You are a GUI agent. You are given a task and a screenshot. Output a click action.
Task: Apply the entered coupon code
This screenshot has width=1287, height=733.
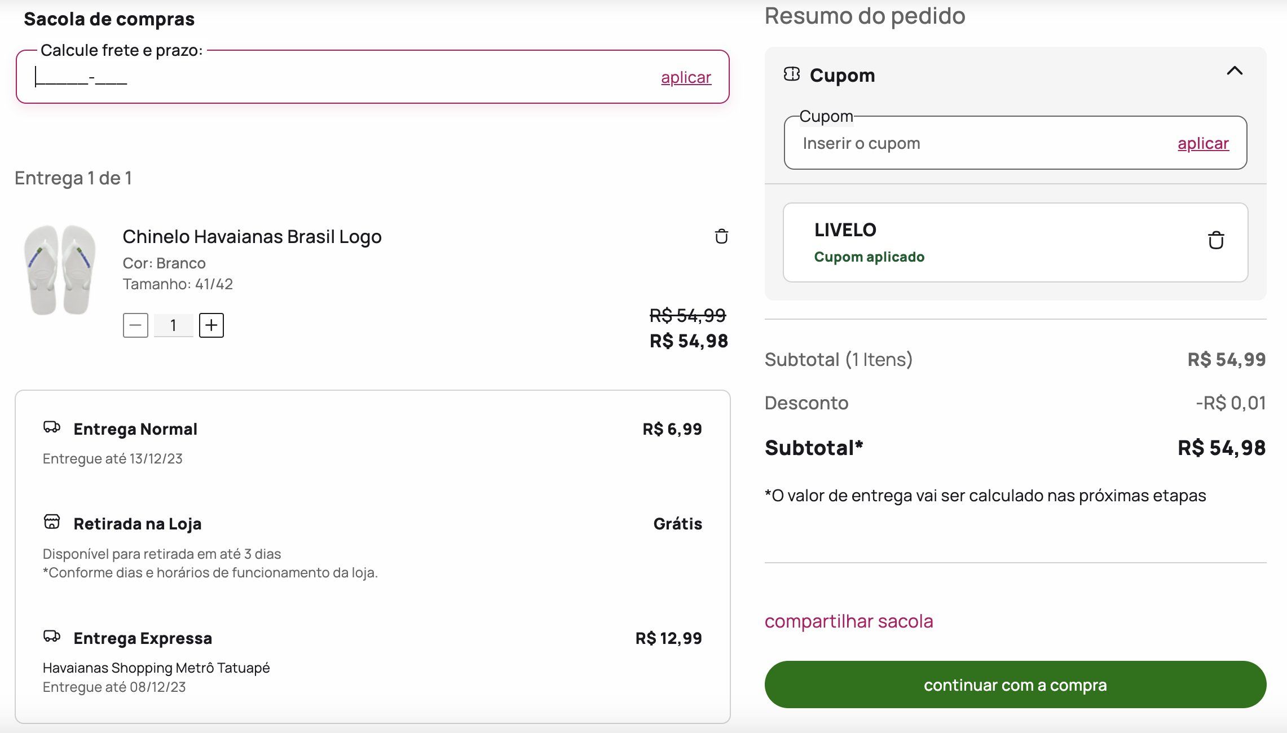tap(1203, 143)
